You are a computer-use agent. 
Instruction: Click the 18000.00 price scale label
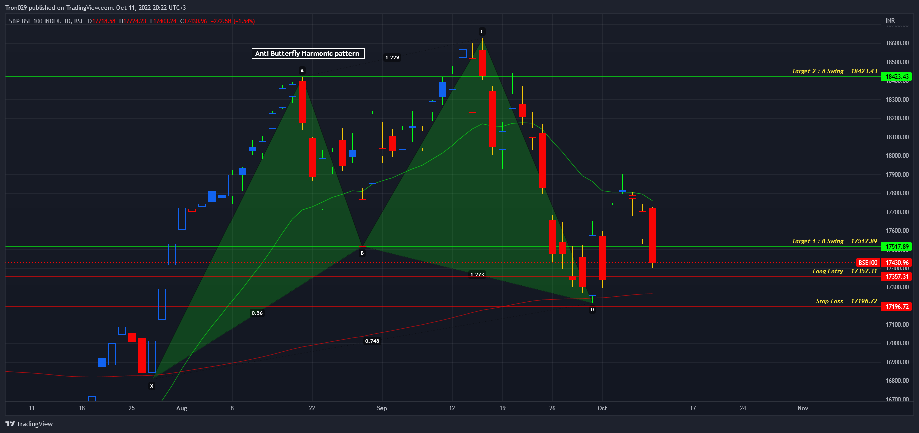point(897,156)
